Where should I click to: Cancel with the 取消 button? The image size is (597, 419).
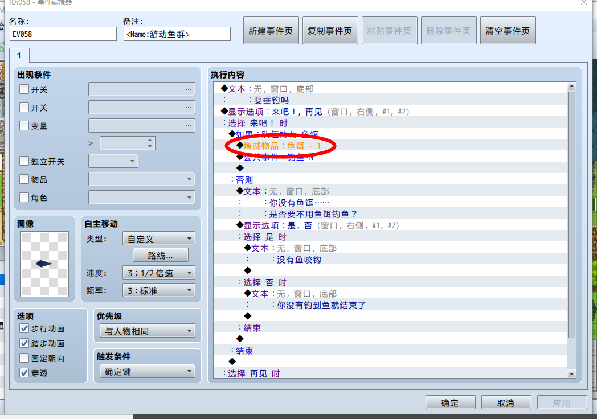506,402
